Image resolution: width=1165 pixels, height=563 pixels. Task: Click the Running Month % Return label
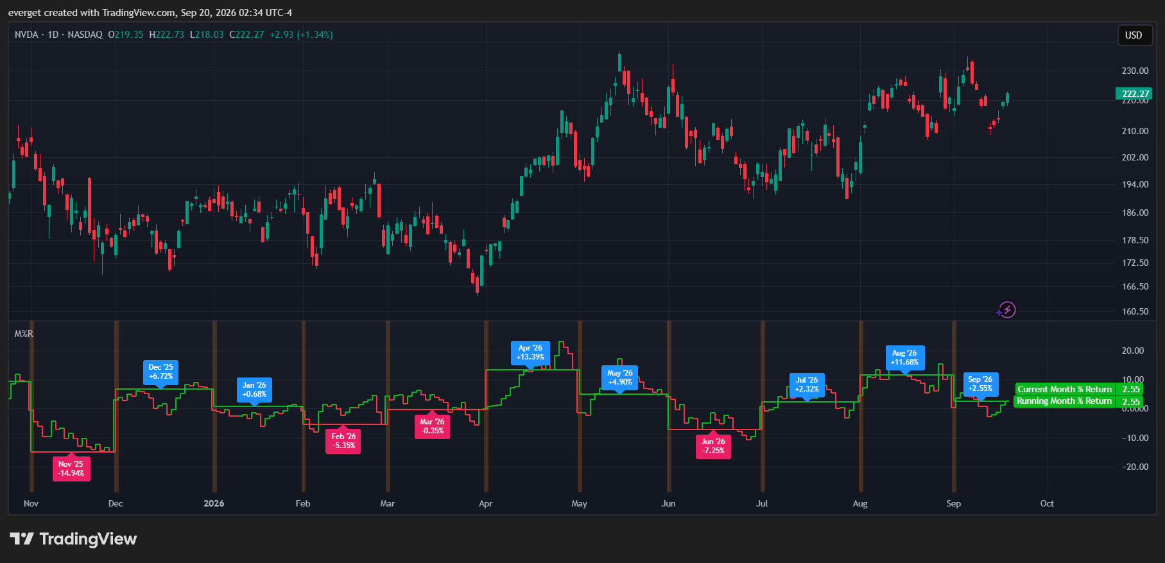tap(1064, 401)
